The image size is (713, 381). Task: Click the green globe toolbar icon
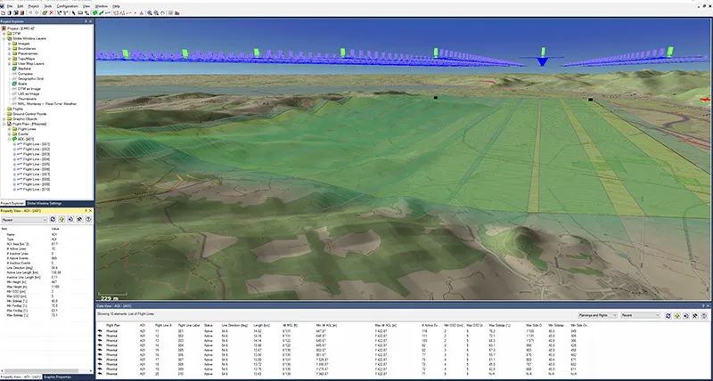click(95, 12)
